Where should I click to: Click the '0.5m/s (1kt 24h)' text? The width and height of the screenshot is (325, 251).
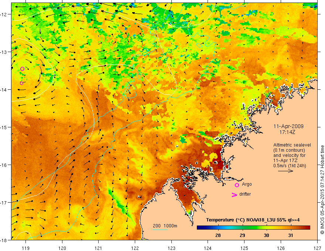pos(290,166)
